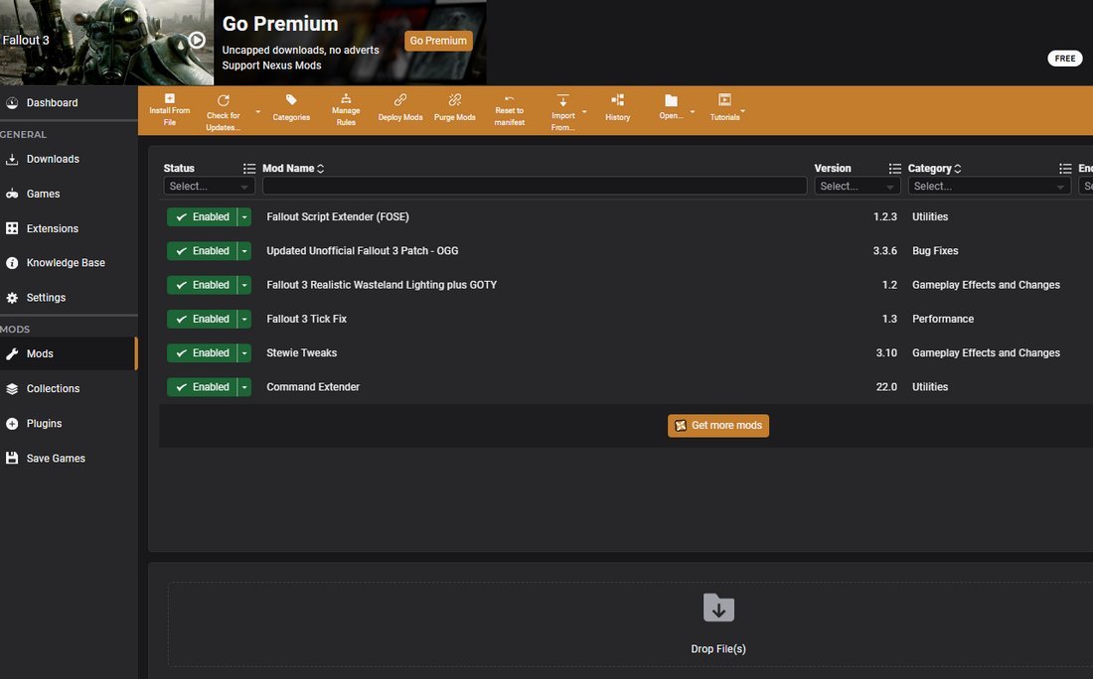The image size is (1093, 679).
Task: Toggle Enabled for Updated Unofficial Fallout 3 Patch
Action: click(202, 251)
